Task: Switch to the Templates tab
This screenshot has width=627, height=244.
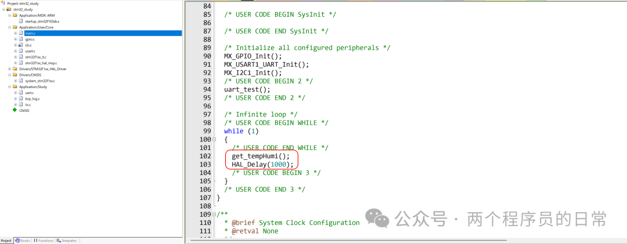Action: pos(67,241)
